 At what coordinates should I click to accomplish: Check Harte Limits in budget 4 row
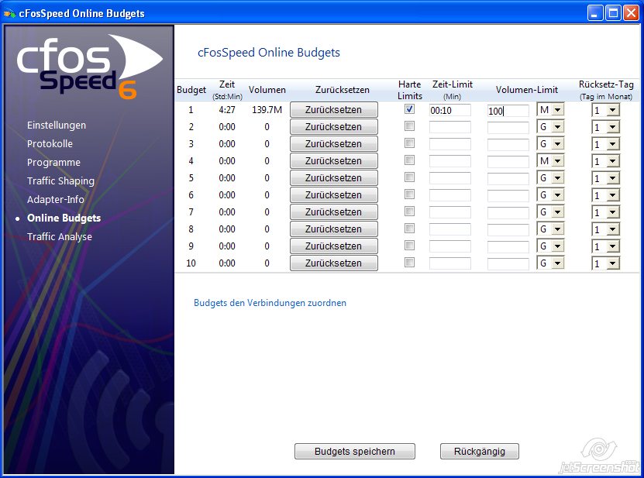pyautogui.click(x=409, y=160)
